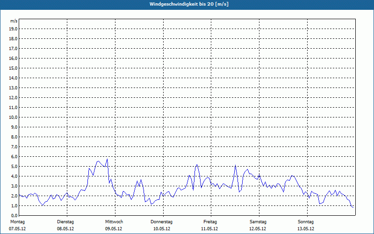Select the 3,0 axis label
Viewport: 374px width, 234px height.
pos(14,186)
